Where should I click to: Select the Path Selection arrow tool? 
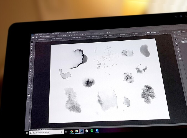coord(30,80)
